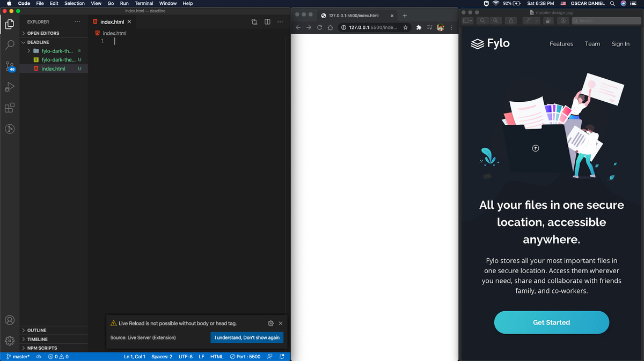Change indentation via Spaces: 2

pos(162,357)
